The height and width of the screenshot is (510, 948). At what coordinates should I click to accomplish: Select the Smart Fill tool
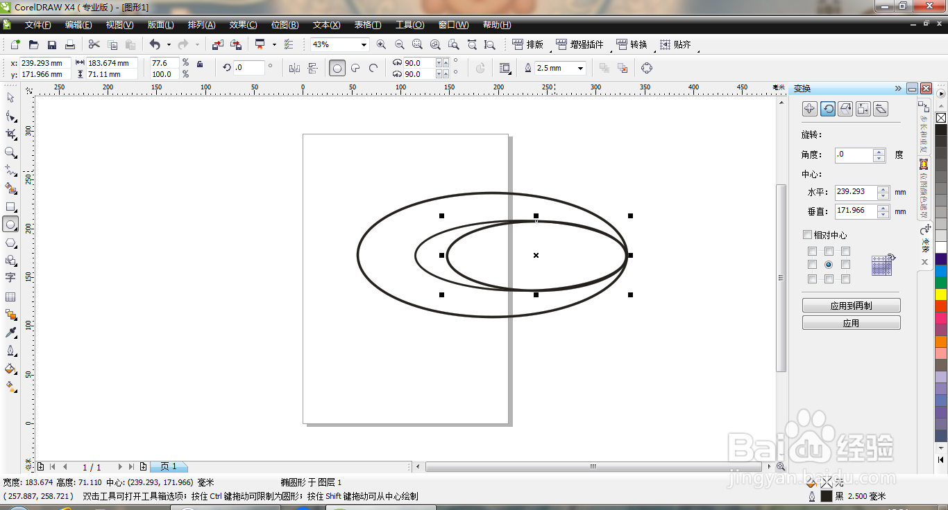pos(10,188)
